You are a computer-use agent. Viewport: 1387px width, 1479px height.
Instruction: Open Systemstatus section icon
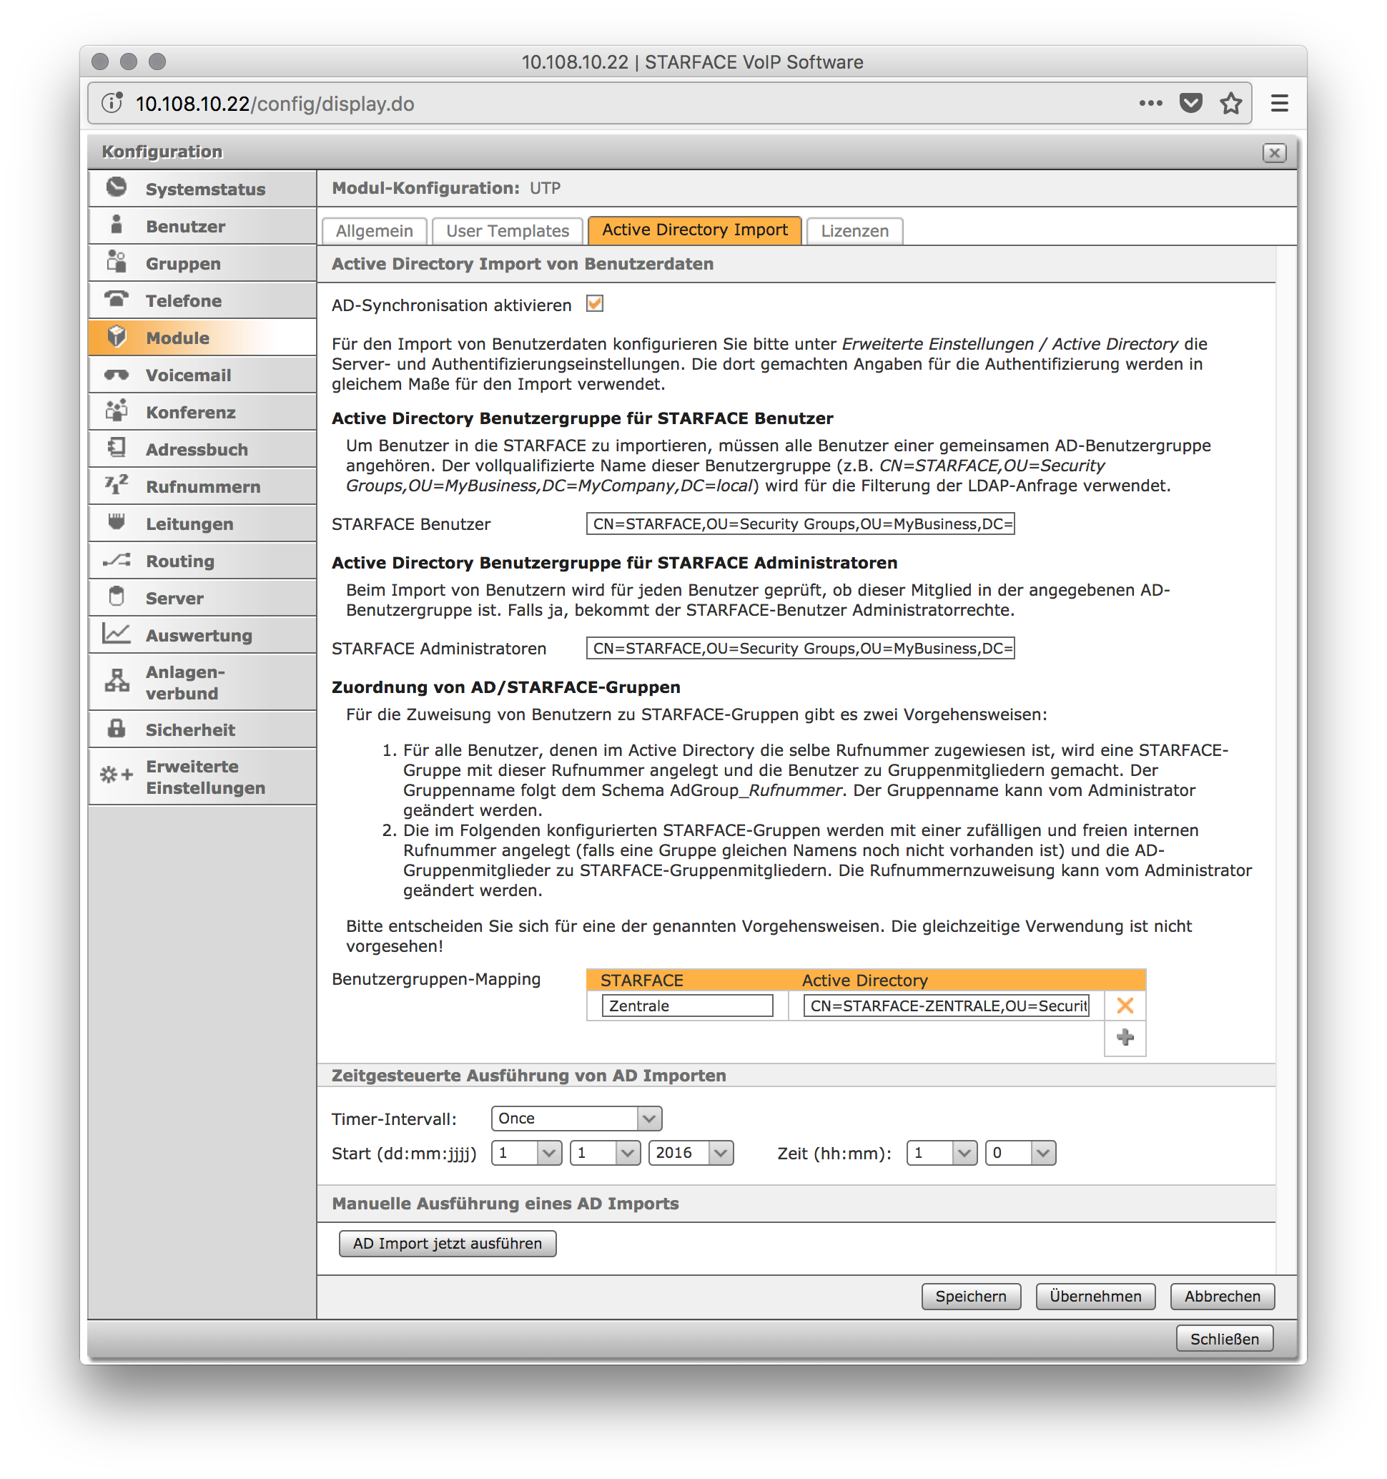click(116, 187)
